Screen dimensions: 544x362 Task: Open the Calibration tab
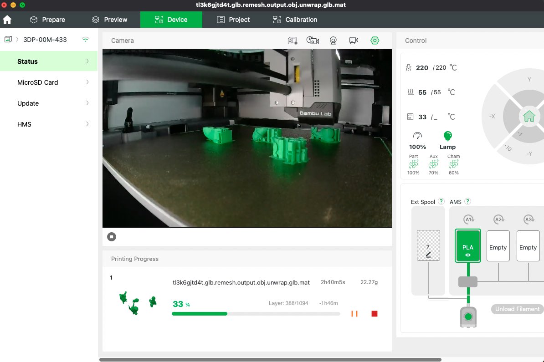coord(295,20)
